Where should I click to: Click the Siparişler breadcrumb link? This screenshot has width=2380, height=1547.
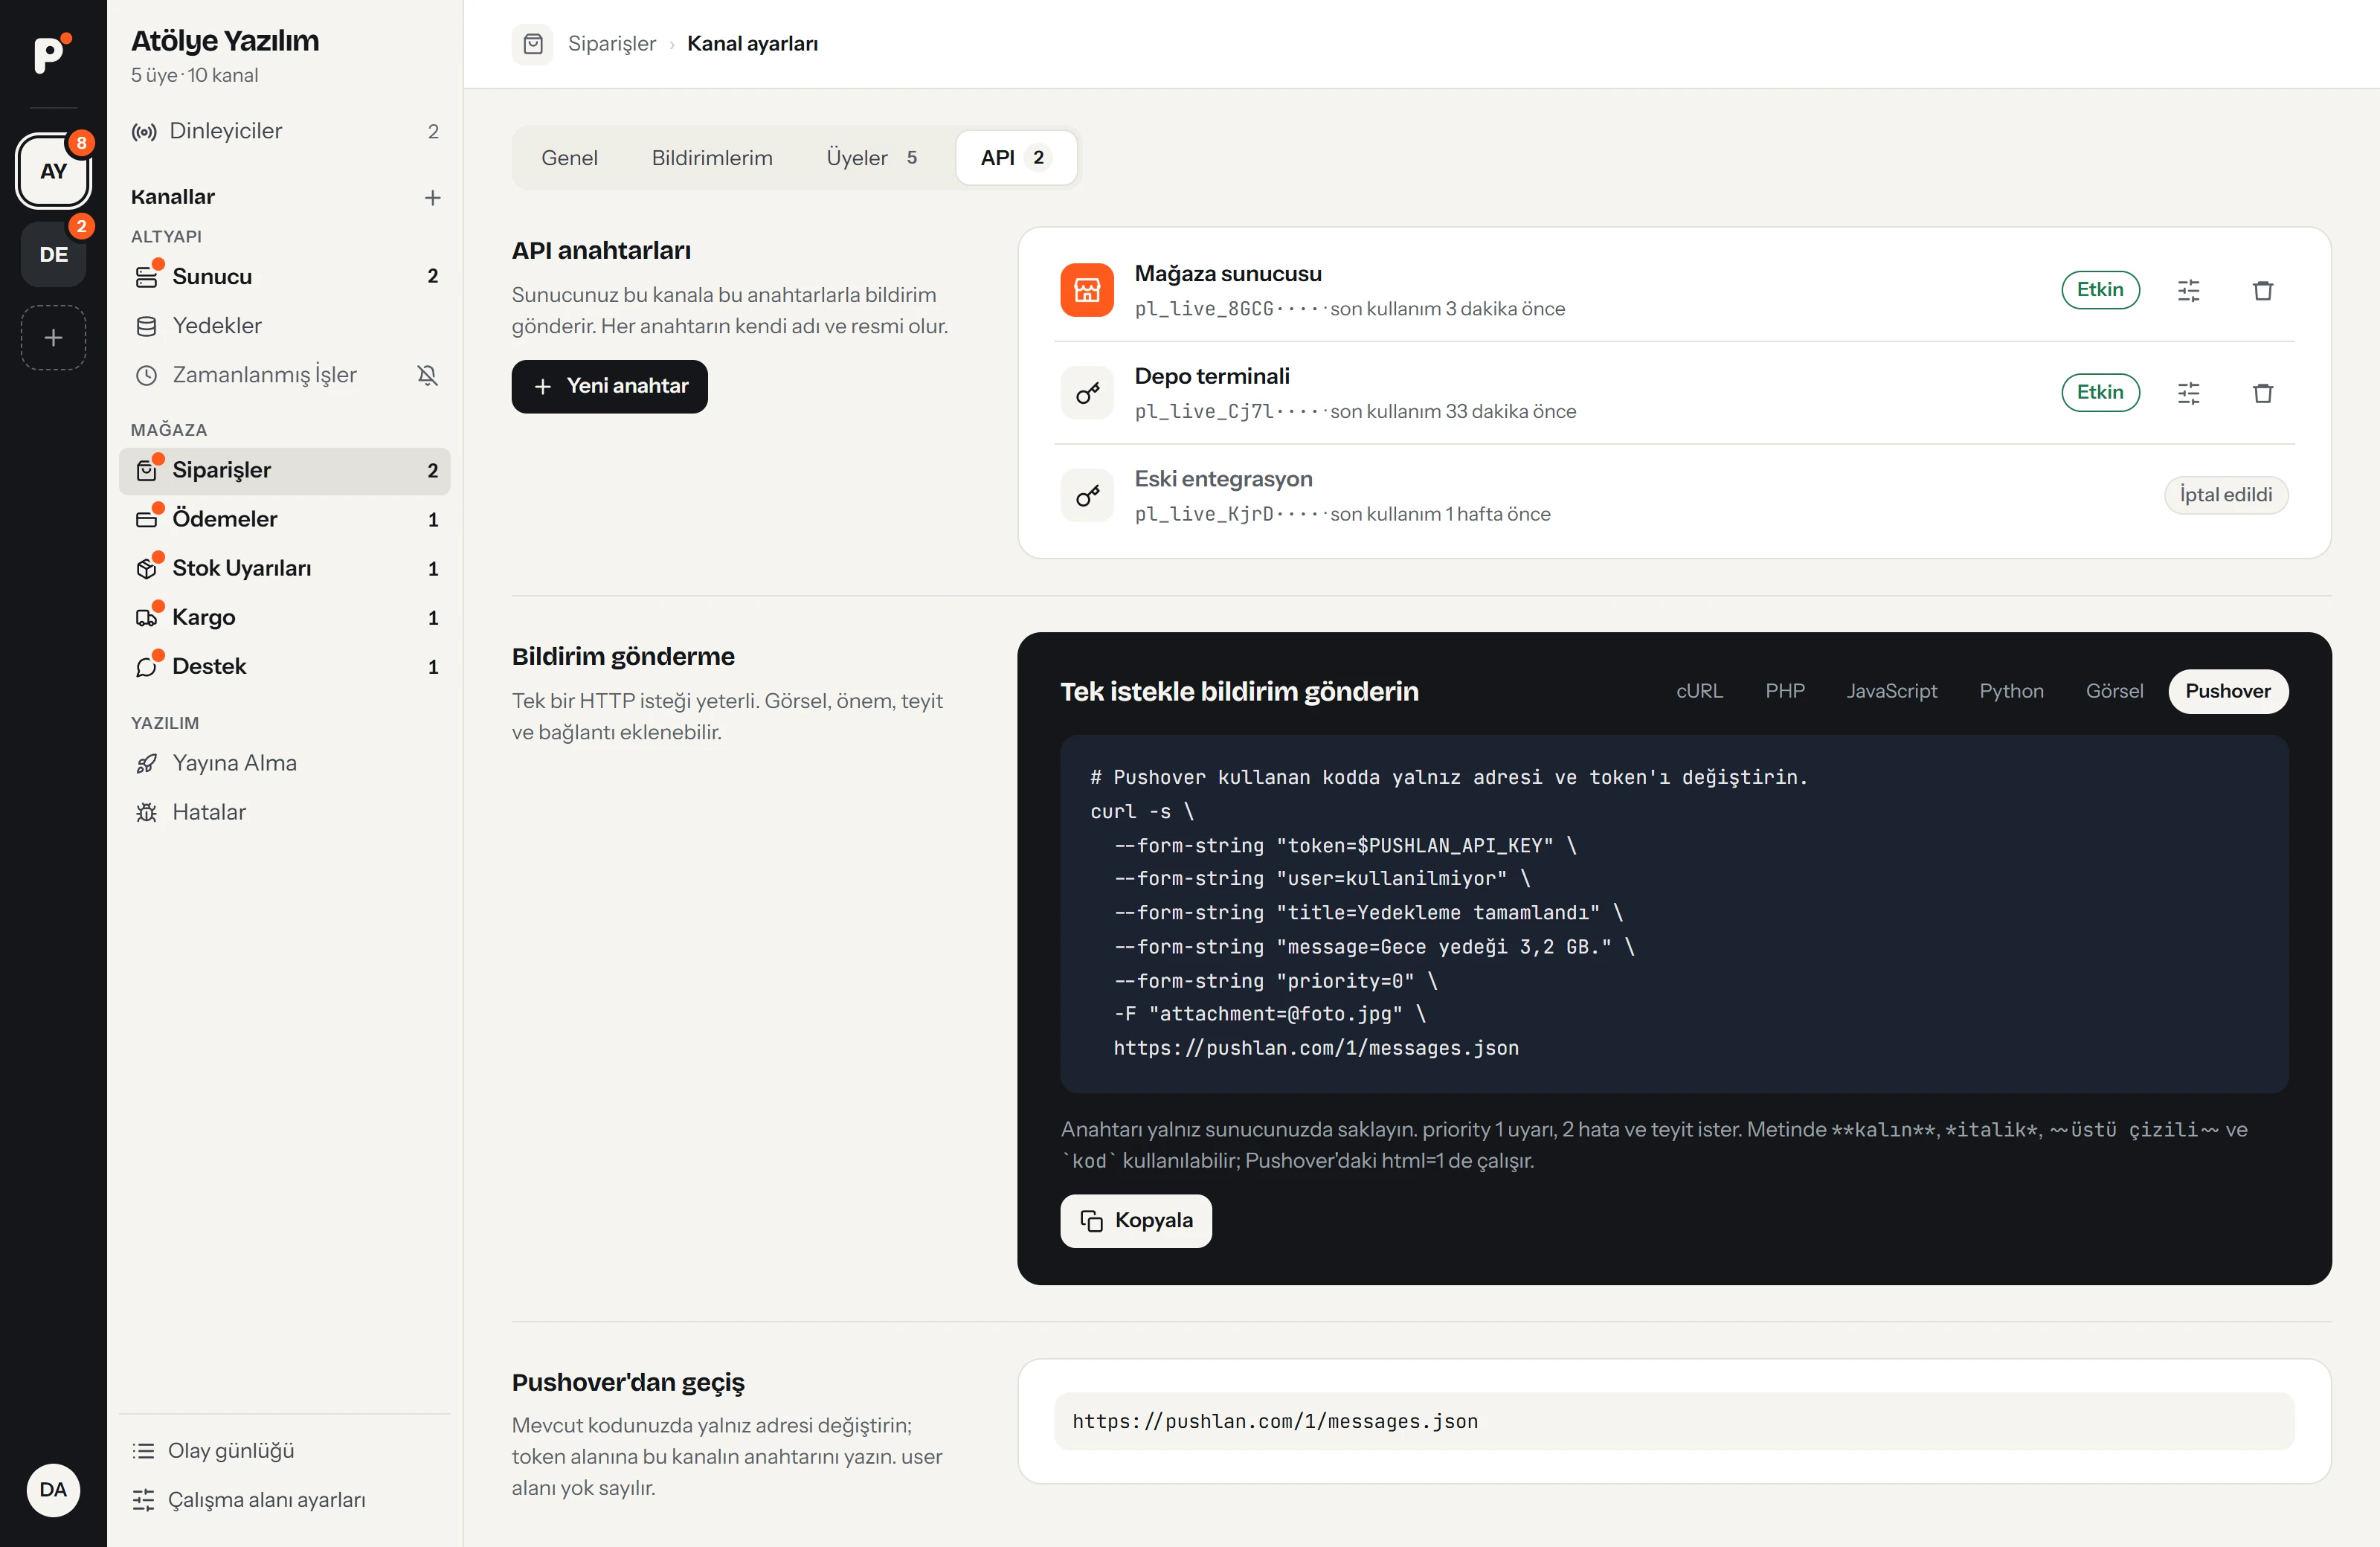(611, 44)
